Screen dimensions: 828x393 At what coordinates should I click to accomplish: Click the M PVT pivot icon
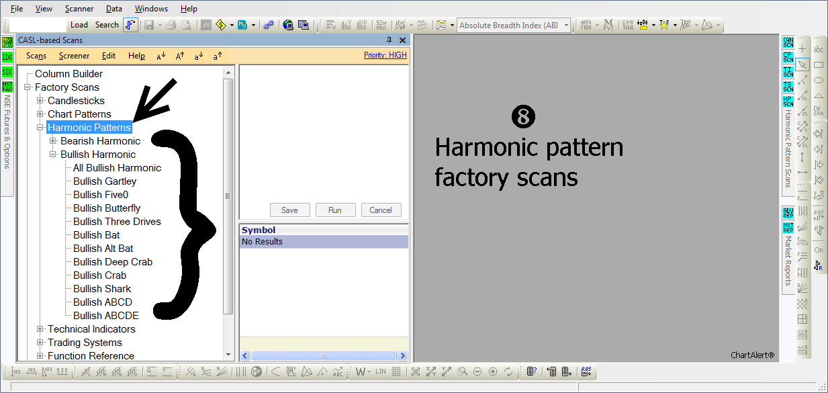click(608, 26)
